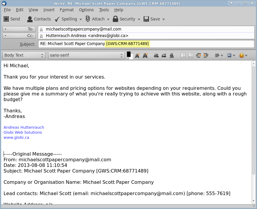Click the "Date: 2013-08-08 11:10:54" line
The image size is (257, 209).
pyautogui.click(x=36, y=165)
